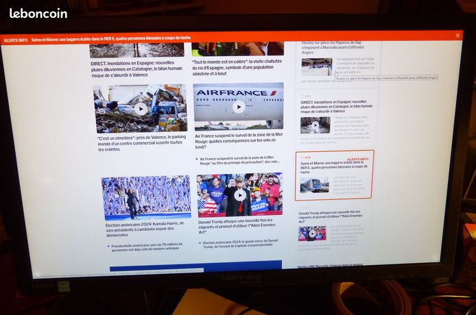The height and width of the screenshot is (315, 476).
Task: Read 'Tout le monde est en colère' article
Action: point(237,67)
